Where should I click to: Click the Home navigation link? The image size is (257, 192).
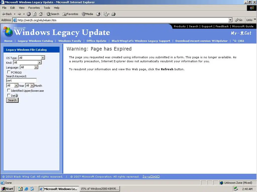coord(8,41)
